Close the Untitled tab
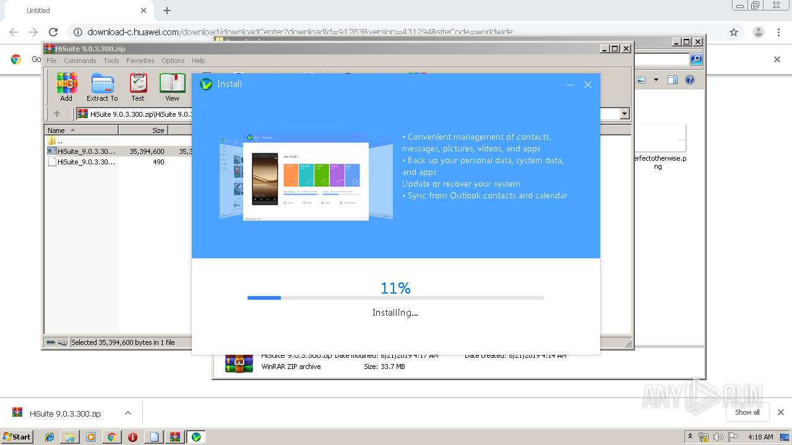The height and width of the screenshot is (445, 792). [x=144, y=11]
